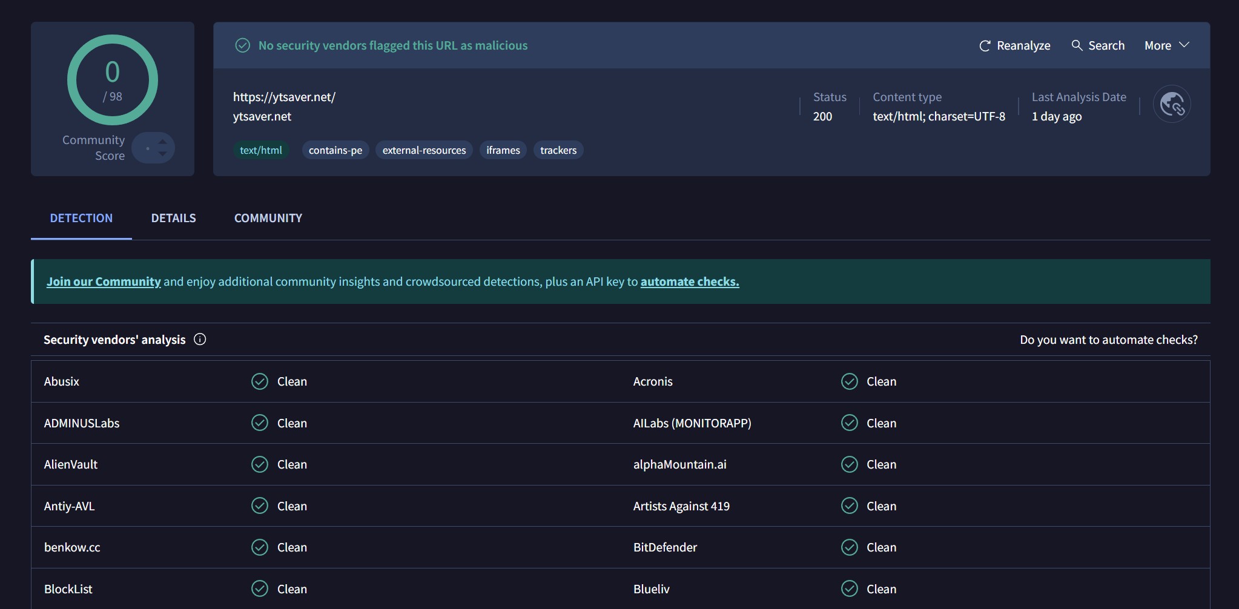
Task: Select the DETECTION tab
Action: [81, 218]
